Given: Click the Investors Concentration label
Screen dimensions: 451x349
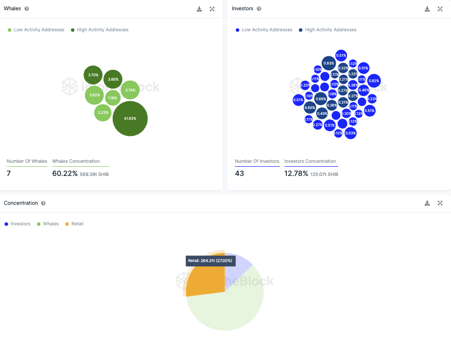Looking at the screenshot, I should [310, 161].
